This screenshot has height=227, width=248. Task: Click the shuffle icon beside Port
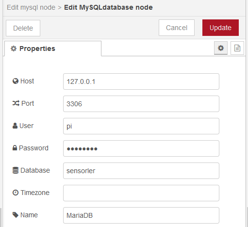(16, 103)
